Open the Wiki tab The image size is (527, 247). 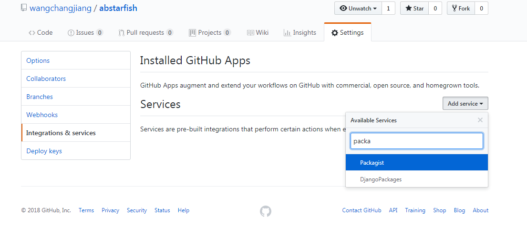pos(258,32)
